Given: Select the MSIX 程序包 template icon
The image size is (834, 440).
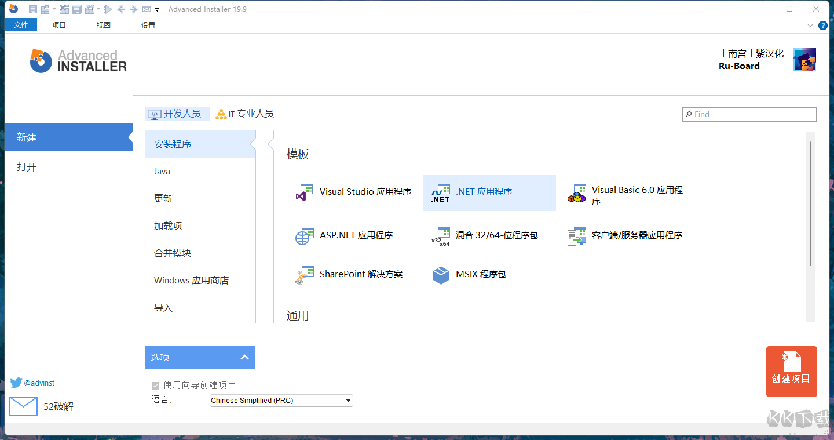Looking at the screenshot, I should [441, 274].
